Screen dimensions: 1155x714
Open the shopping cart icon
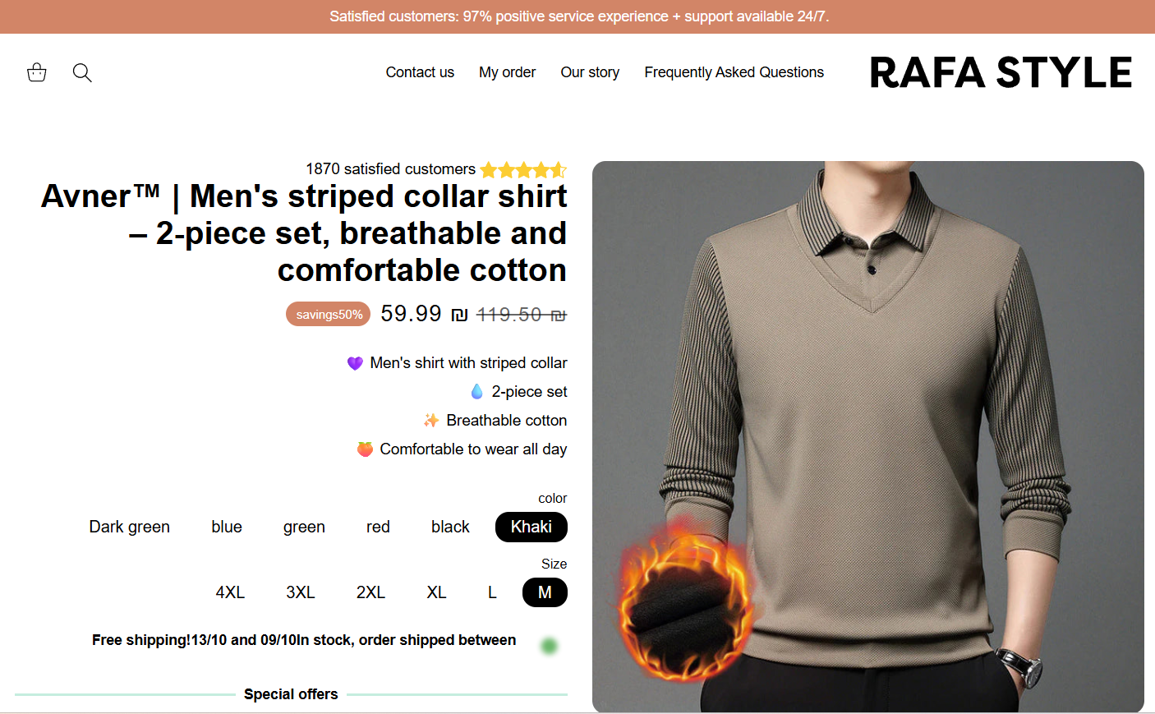(37, 72)
